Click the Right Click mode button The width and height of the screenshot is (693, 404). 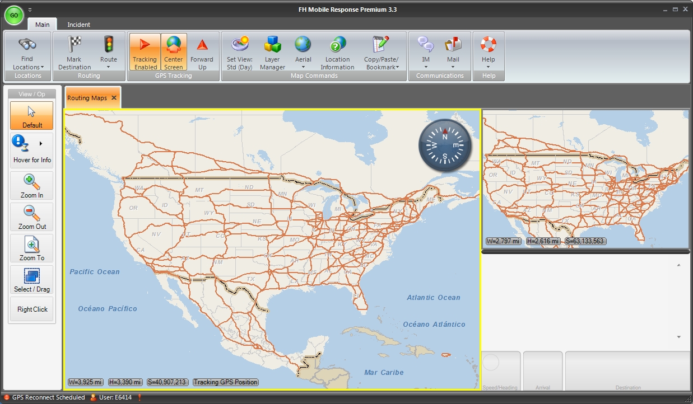(x=32, y=309)
